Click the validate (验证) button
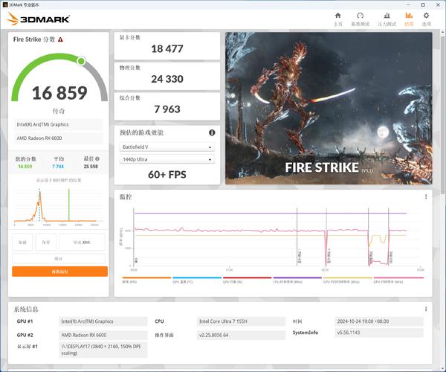The height and width of the screenshot is (372, 446). click(59, 258)
